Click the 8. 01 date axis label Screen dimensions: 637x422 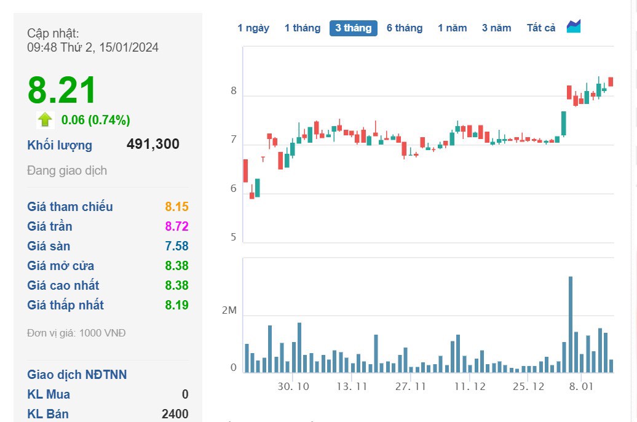point(581,386)
